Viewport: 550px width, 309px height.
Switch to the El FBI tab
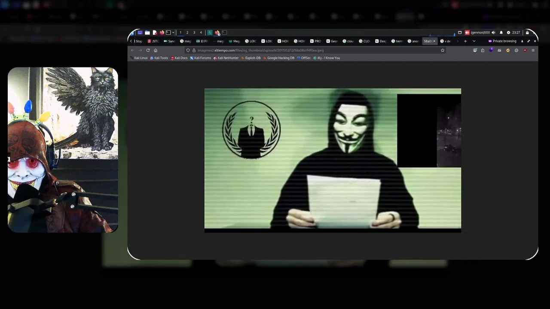[202, 41]
